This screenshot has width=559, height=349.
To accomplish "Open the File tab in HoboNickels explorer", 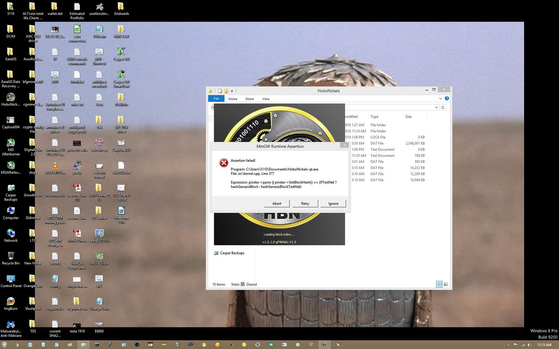I will click(216, 99).
